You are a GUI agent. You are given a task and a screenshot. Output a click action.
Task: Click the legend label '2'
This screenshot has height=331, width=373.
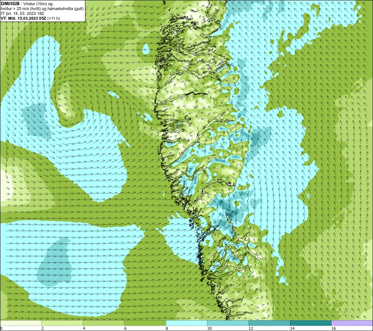coord(43,329)
